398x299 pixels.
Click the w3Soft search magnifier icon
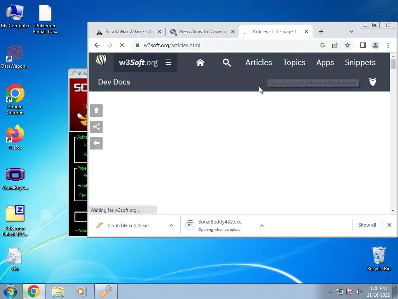[227, 63]
